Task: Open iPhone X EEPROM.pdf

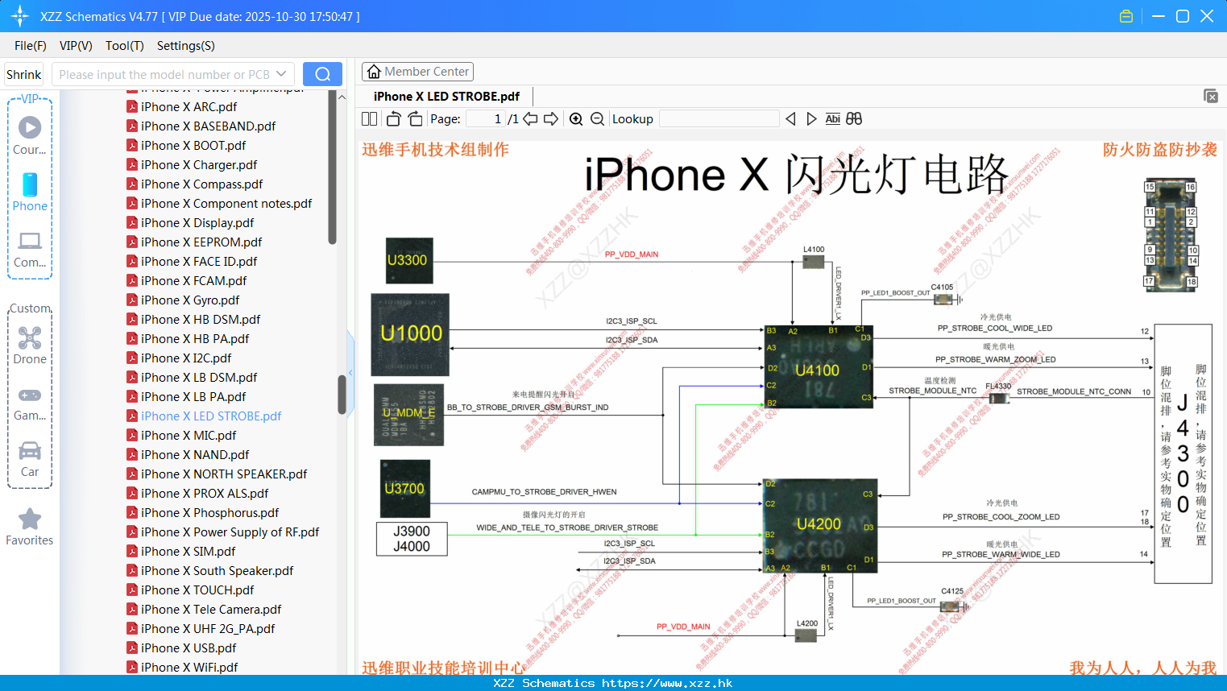Action: [201, 242]
